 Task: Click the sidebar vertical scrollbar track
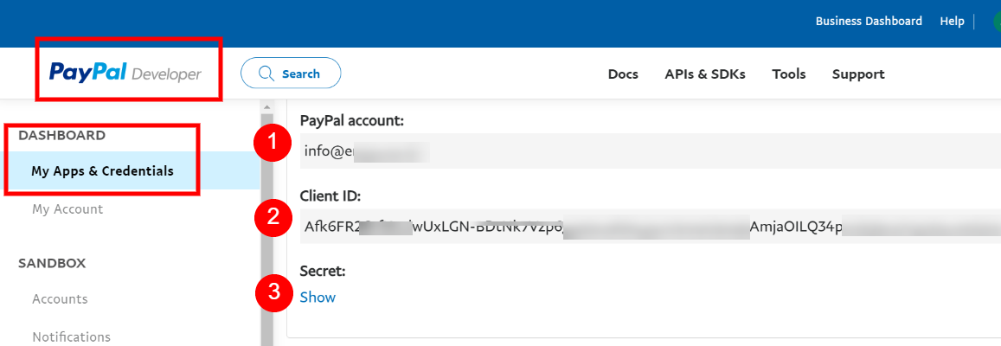266,230
